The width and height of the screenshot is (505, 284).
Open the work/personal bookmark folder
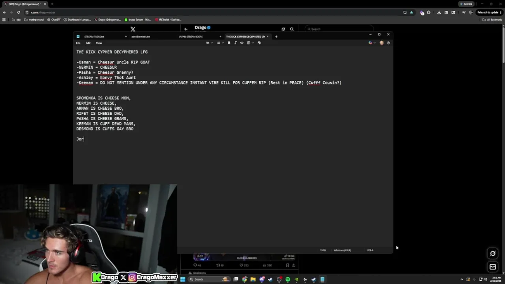pos(34,19)
